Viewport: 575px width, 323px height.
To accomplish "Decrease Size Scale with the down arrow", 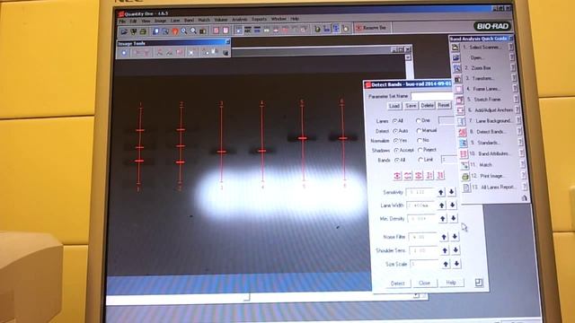I will click(456, 264).
